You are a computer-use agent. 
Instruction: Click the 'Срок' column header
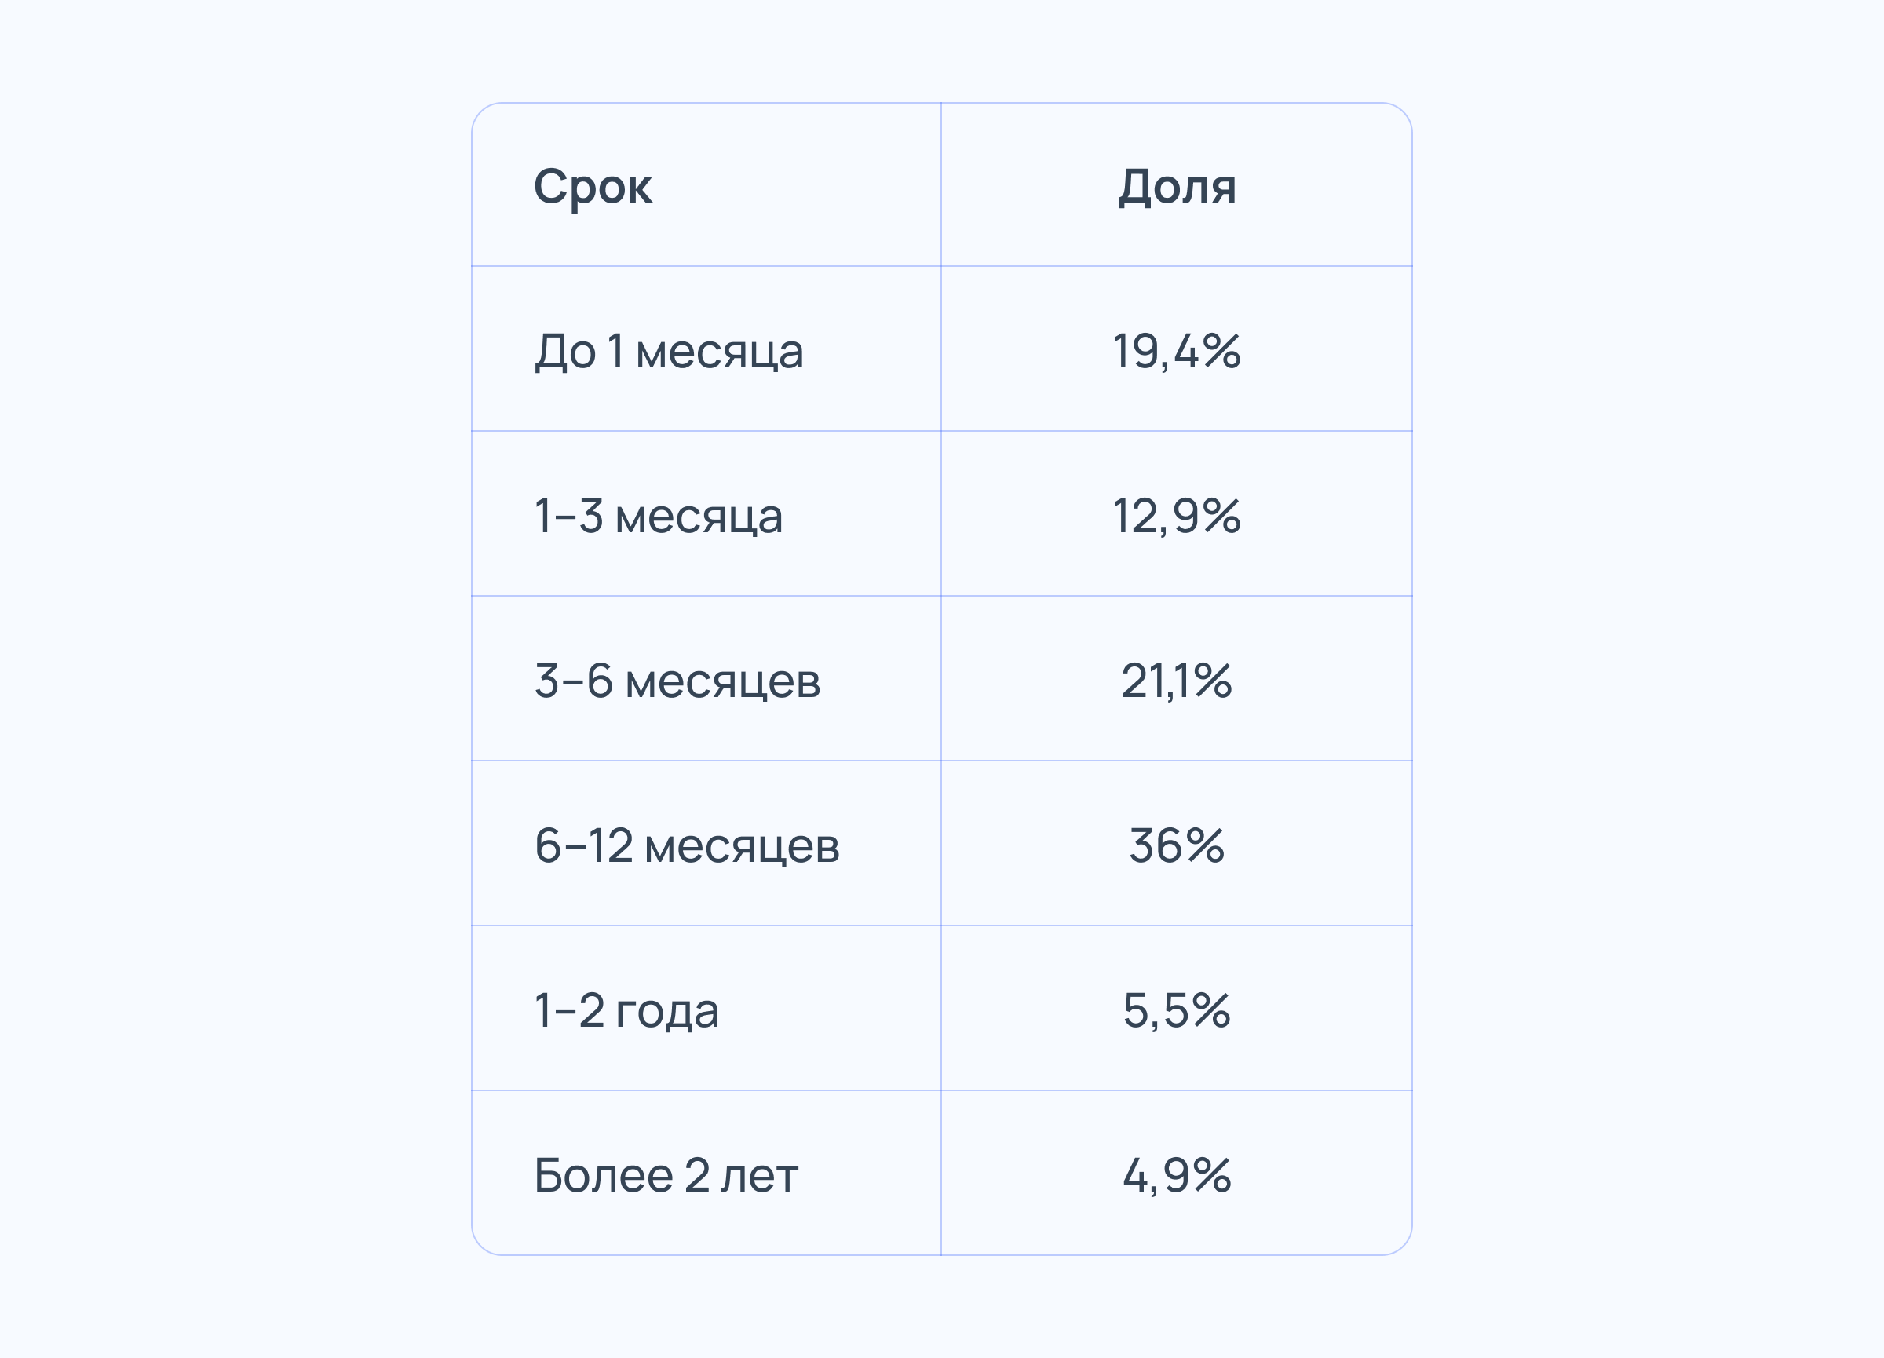point(592,187)
